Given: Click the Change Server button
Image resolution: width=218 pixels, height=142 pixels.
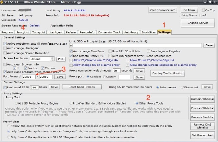Looking at the screenshot, I should point(197,23).
